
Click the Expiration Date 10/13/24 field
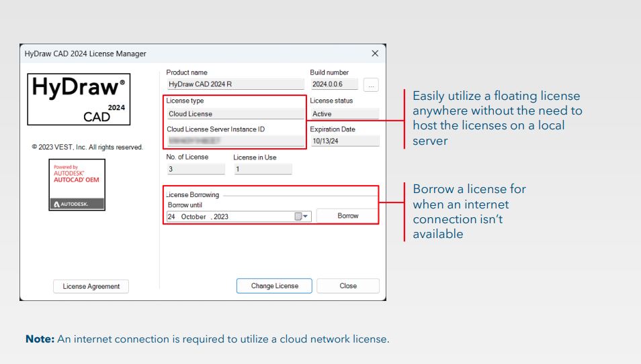pyautogui.click(x=345, y=141)
